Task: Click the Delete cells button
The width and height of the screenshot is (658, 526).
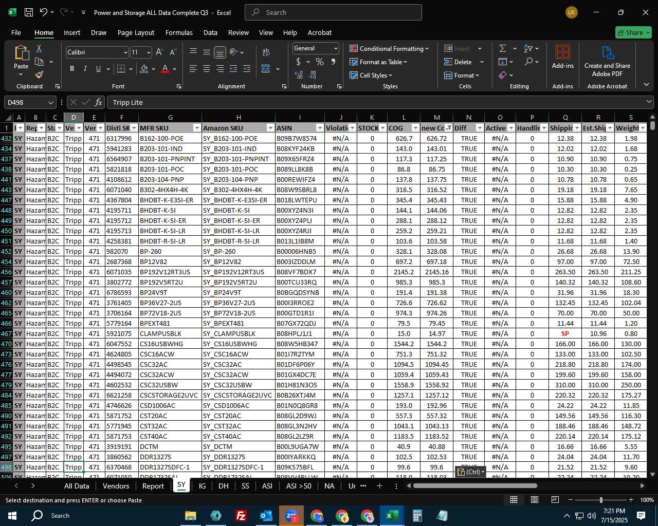Action: click(x=458, y=62)
